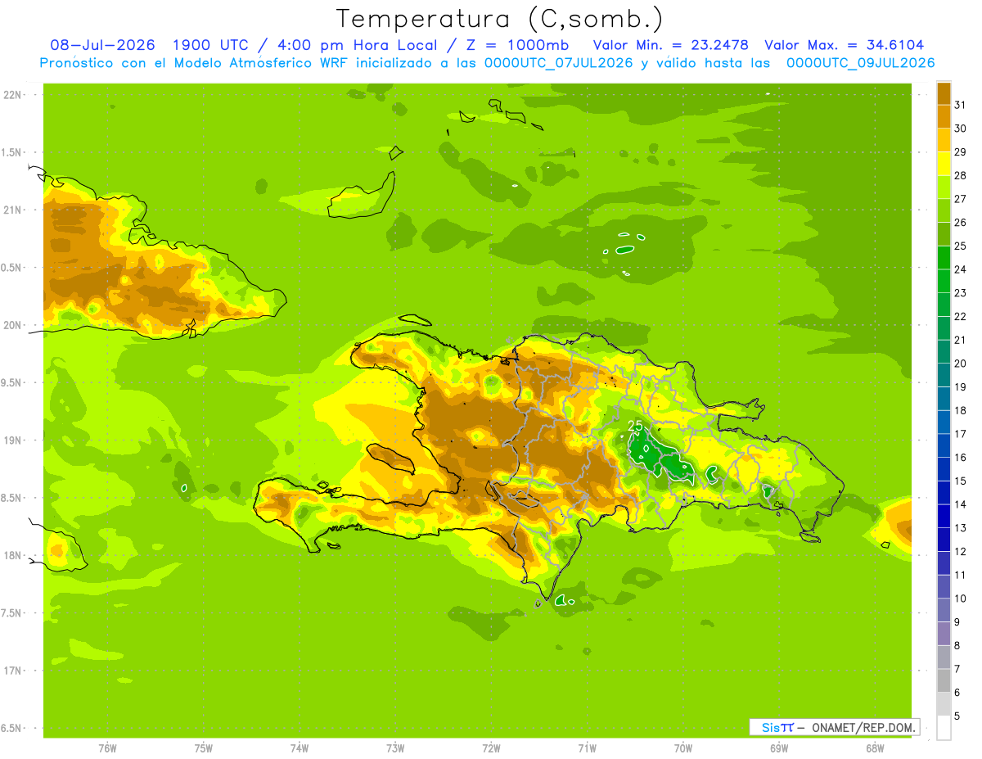The image size is (982, 759).
Task: Click the "70W" longitude label
Action: click(683, 748)
